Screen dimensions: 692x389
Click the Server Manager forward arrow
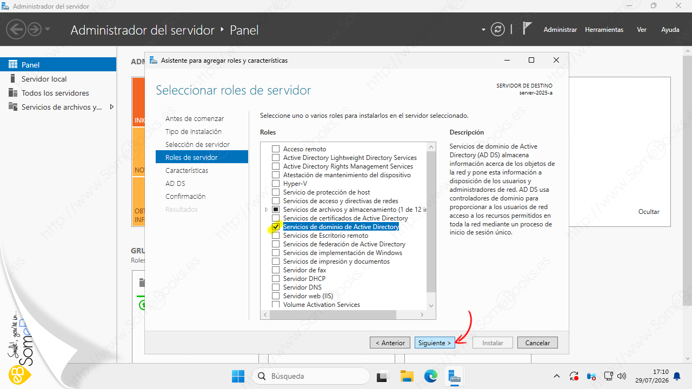pyautogui.click(x=35, y=29)
